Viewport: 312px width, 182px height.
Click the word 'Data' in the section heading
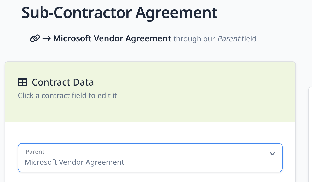84,82
